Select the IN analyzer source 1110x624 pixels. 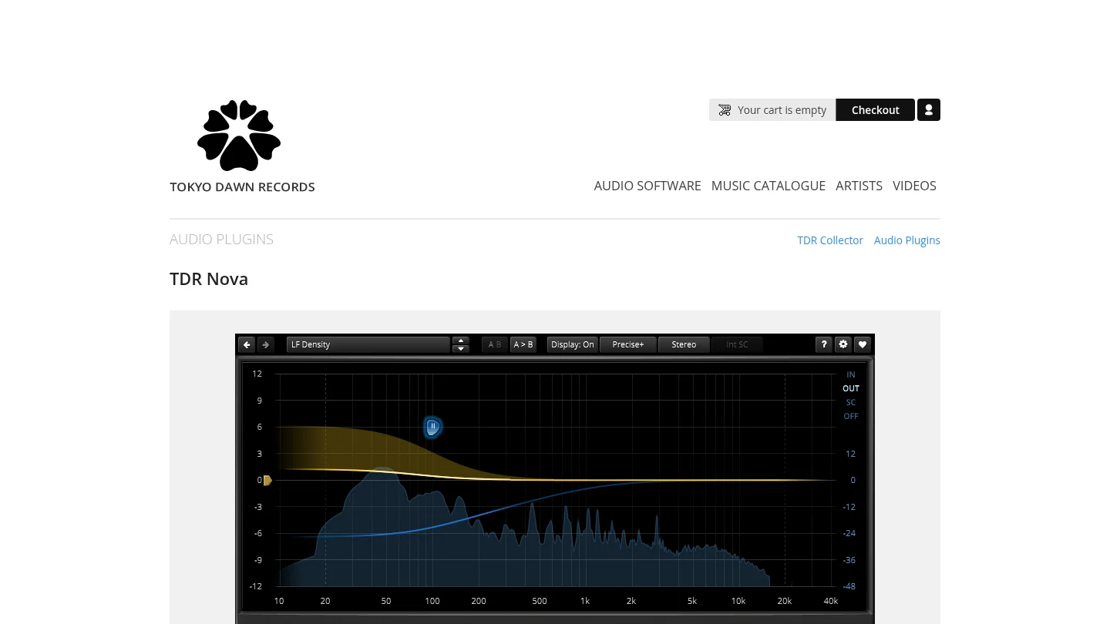[x=851, y=374]
